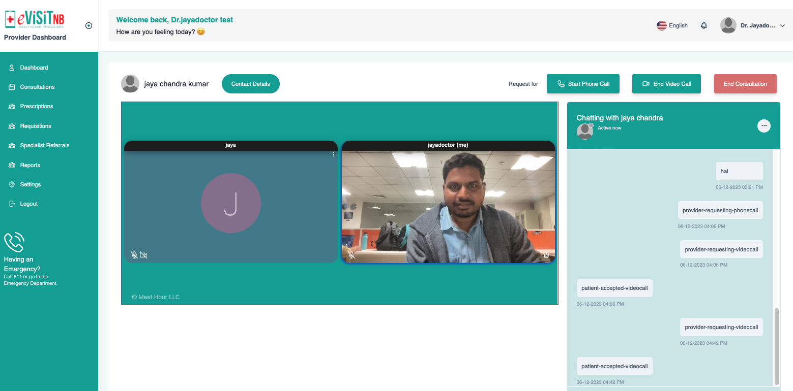Click the vertical dots on jaya's video tile
Screen dimensions: 793x391
pos(334,154)
